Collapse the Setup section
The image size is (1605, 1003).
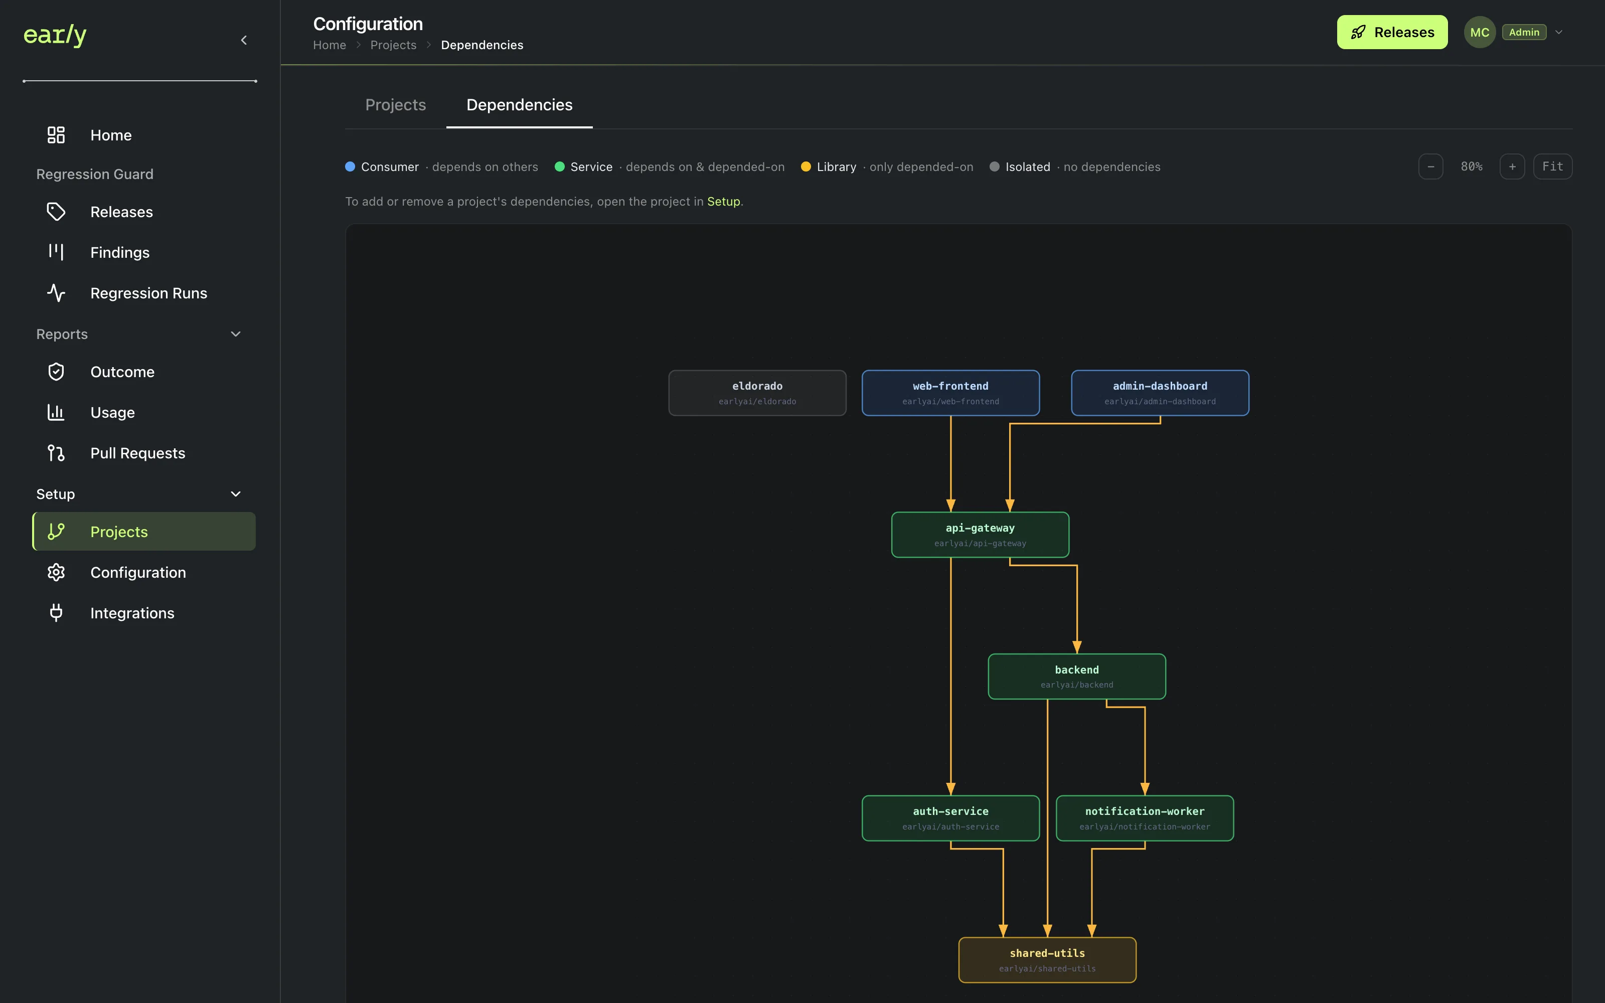point(235,494)
